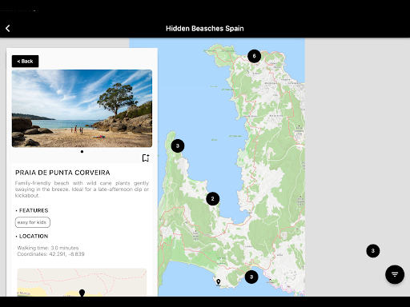Click the 'Praia de Punta Corveira' title
This screenshot has height=307, width=410.
coord(62,173)
